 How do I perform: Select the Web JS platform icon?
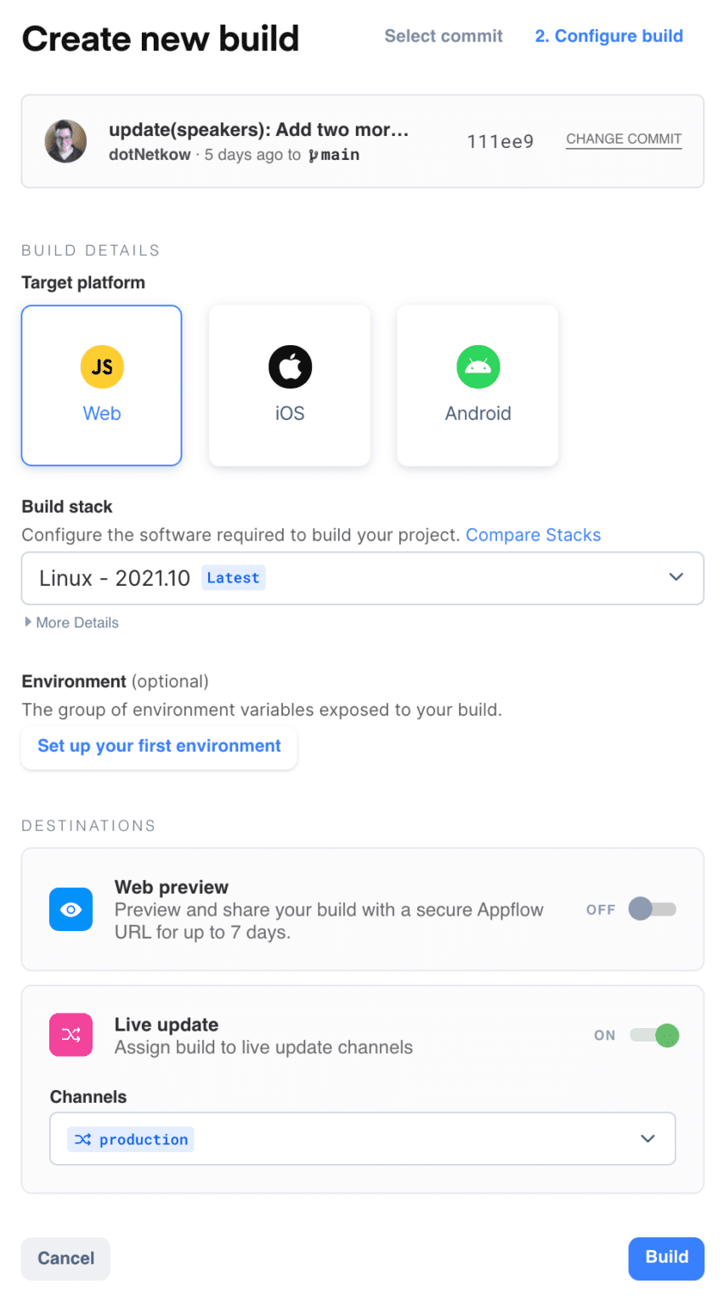coord(101,366)
